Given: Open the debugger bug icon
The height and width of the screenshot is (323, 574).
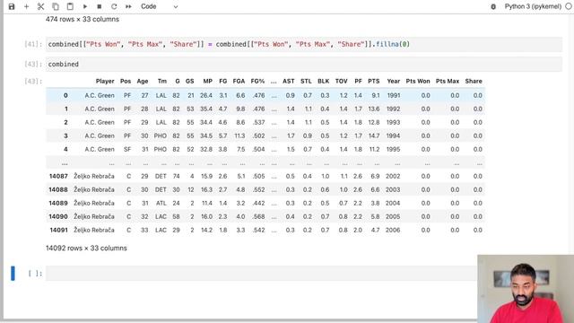Looking at the screenshot, I should coord(493,6).
